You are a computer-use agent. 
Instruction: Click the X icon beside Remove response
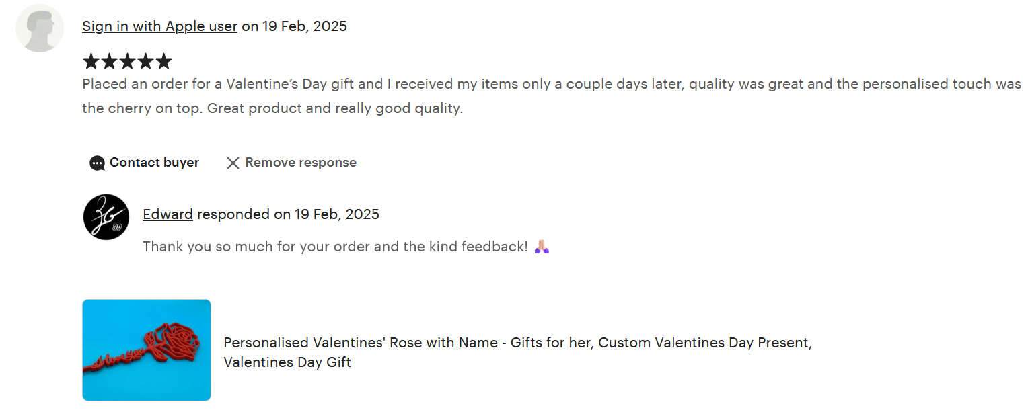(x=233, y=163)
